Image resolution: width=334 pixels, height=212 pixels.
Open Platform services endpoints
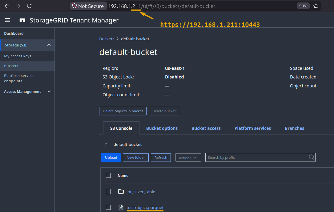pyautogui.click(x=20, y=78)
